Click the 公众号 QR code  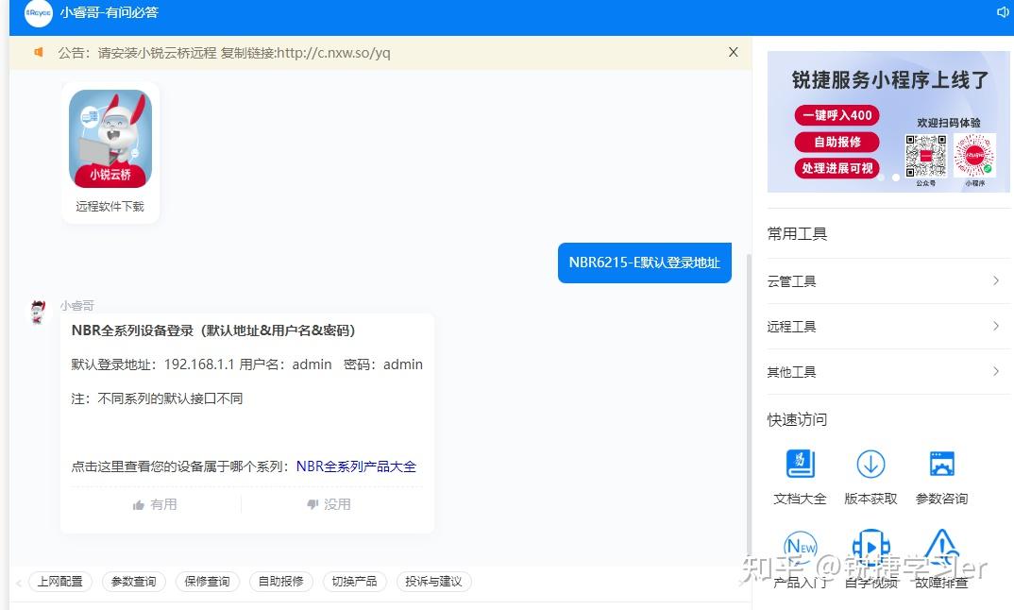[925, 156]
